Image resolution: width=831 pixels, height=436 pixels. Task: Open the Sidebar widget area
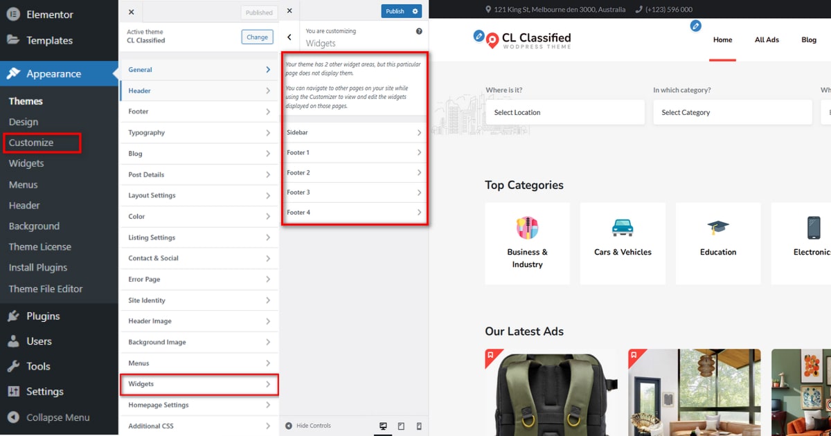tap(355, 132)
